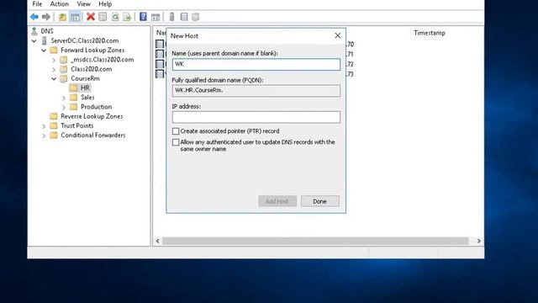Image resolution: width=538 pixels, height=303 pixels.
Task: Click the DNS root icon in tree
Action: point(34,31)
